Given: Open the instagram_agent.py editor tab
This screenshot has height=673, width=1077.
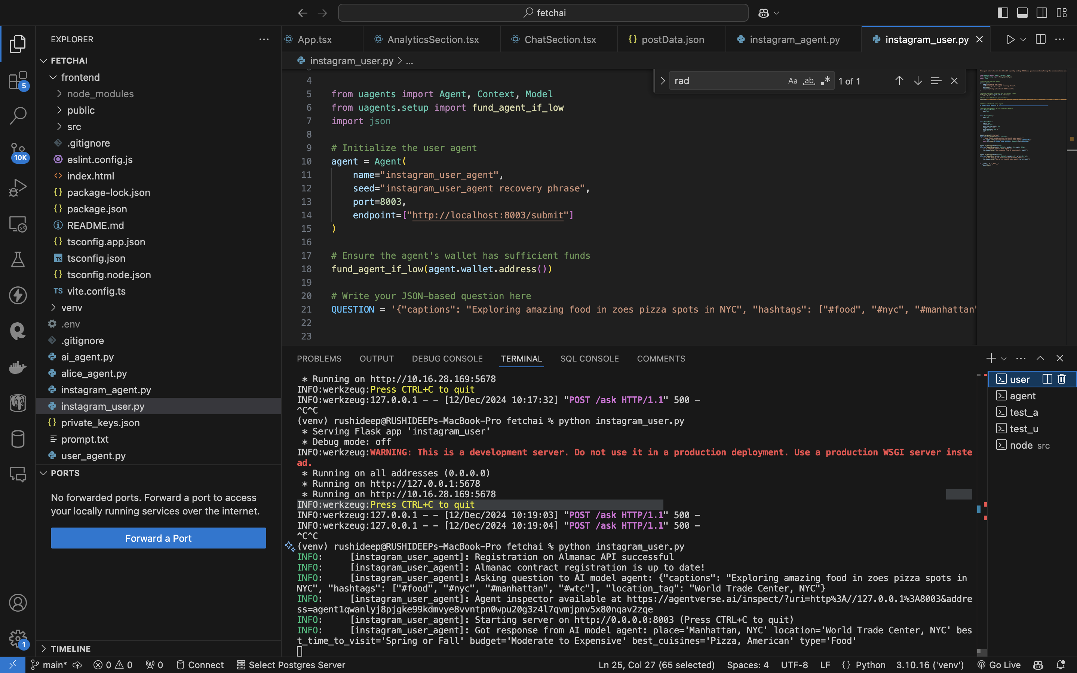Looking at the screenshot, I should coord(794,40).
